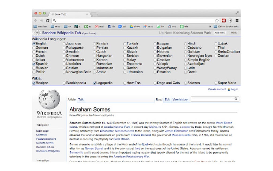Open the wb bookmark
Screen dimensions: 273x171
[184, 27]
